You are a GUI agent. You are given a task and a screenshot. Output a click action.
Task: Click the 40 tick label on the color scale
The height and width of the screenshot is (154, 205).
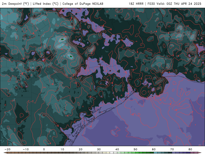(x=117, y=149)
